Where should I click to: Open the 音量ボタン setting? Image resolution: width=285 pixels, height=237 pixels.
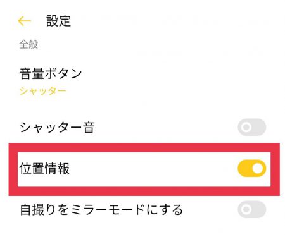pos(142,82)
